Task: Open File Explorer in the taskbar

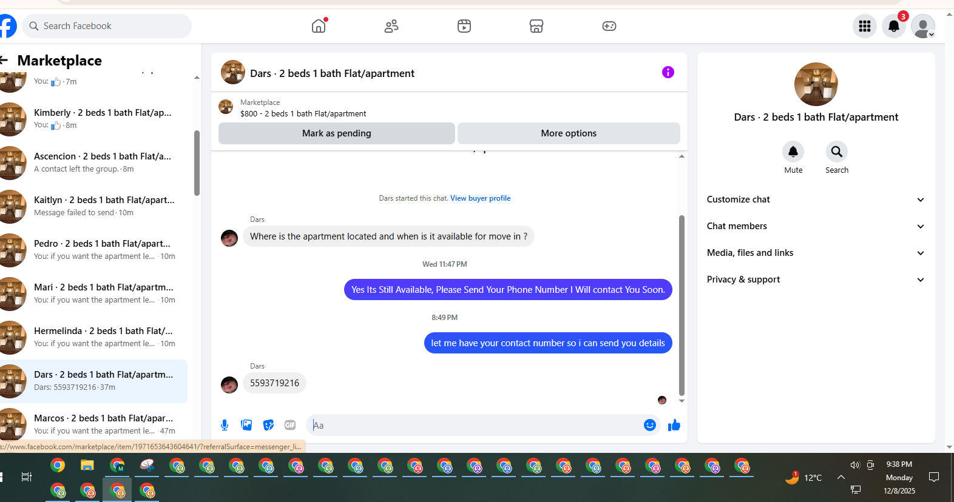Action: [x=87, y=466]
